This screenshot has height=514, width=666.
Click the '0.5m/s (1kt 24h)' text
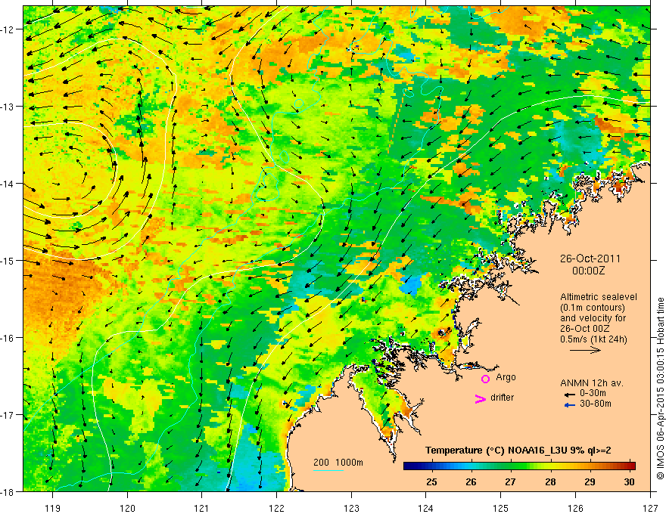coord(594,339)
